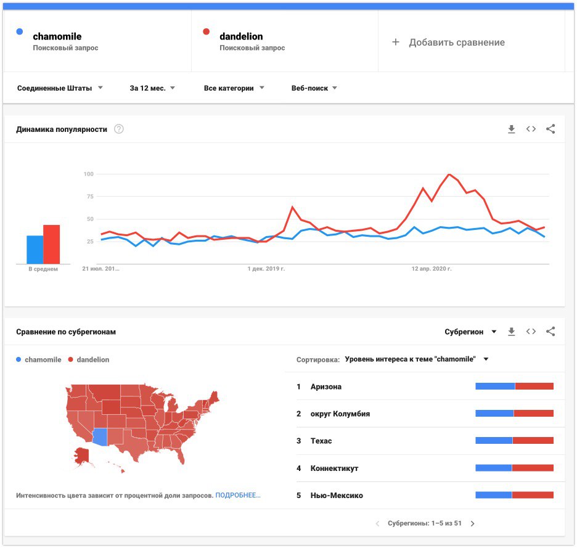Click the chamomile legend entry above the map
The width and height of the screenshot is (577, 548).
tap(39, 359)
